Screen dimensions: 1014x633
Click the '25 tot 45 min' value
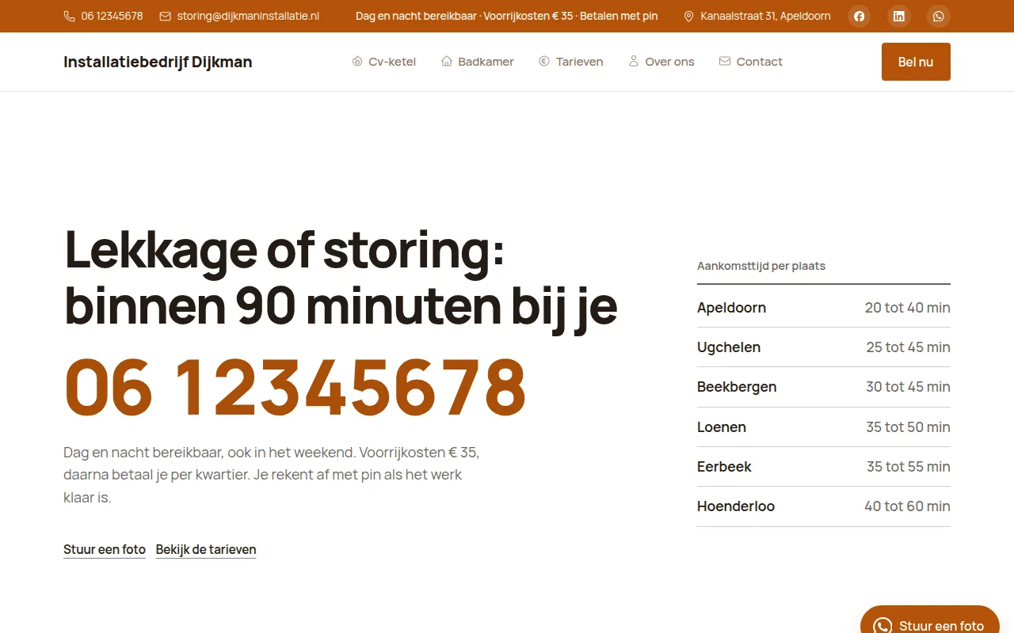pos(909,347)
